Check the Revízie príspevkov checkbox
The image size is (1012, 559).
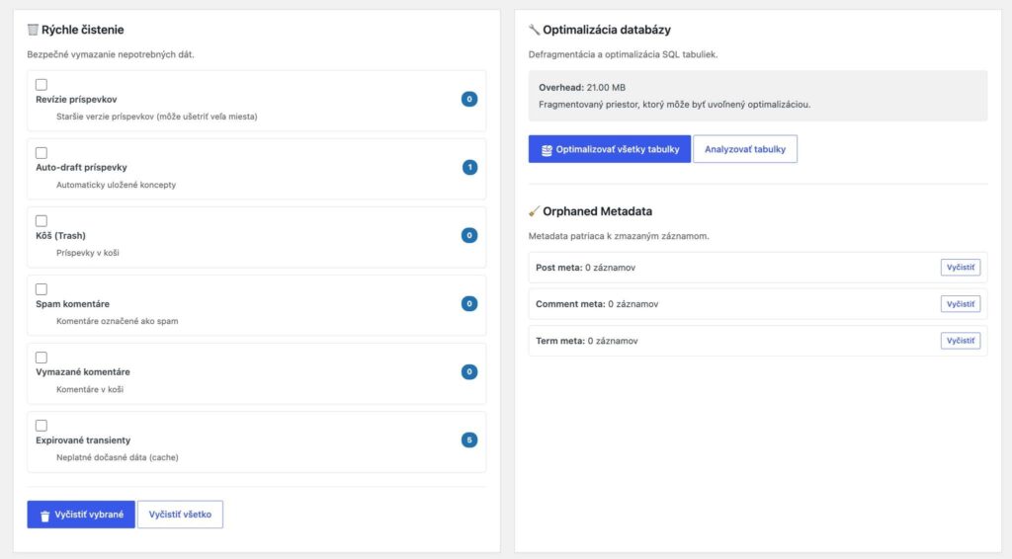pyautogui.click(x=42, y=85)
